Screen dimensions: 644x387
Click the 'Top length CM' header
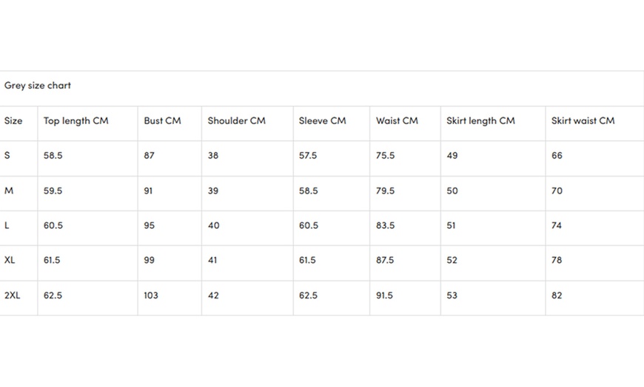[76, 121]
